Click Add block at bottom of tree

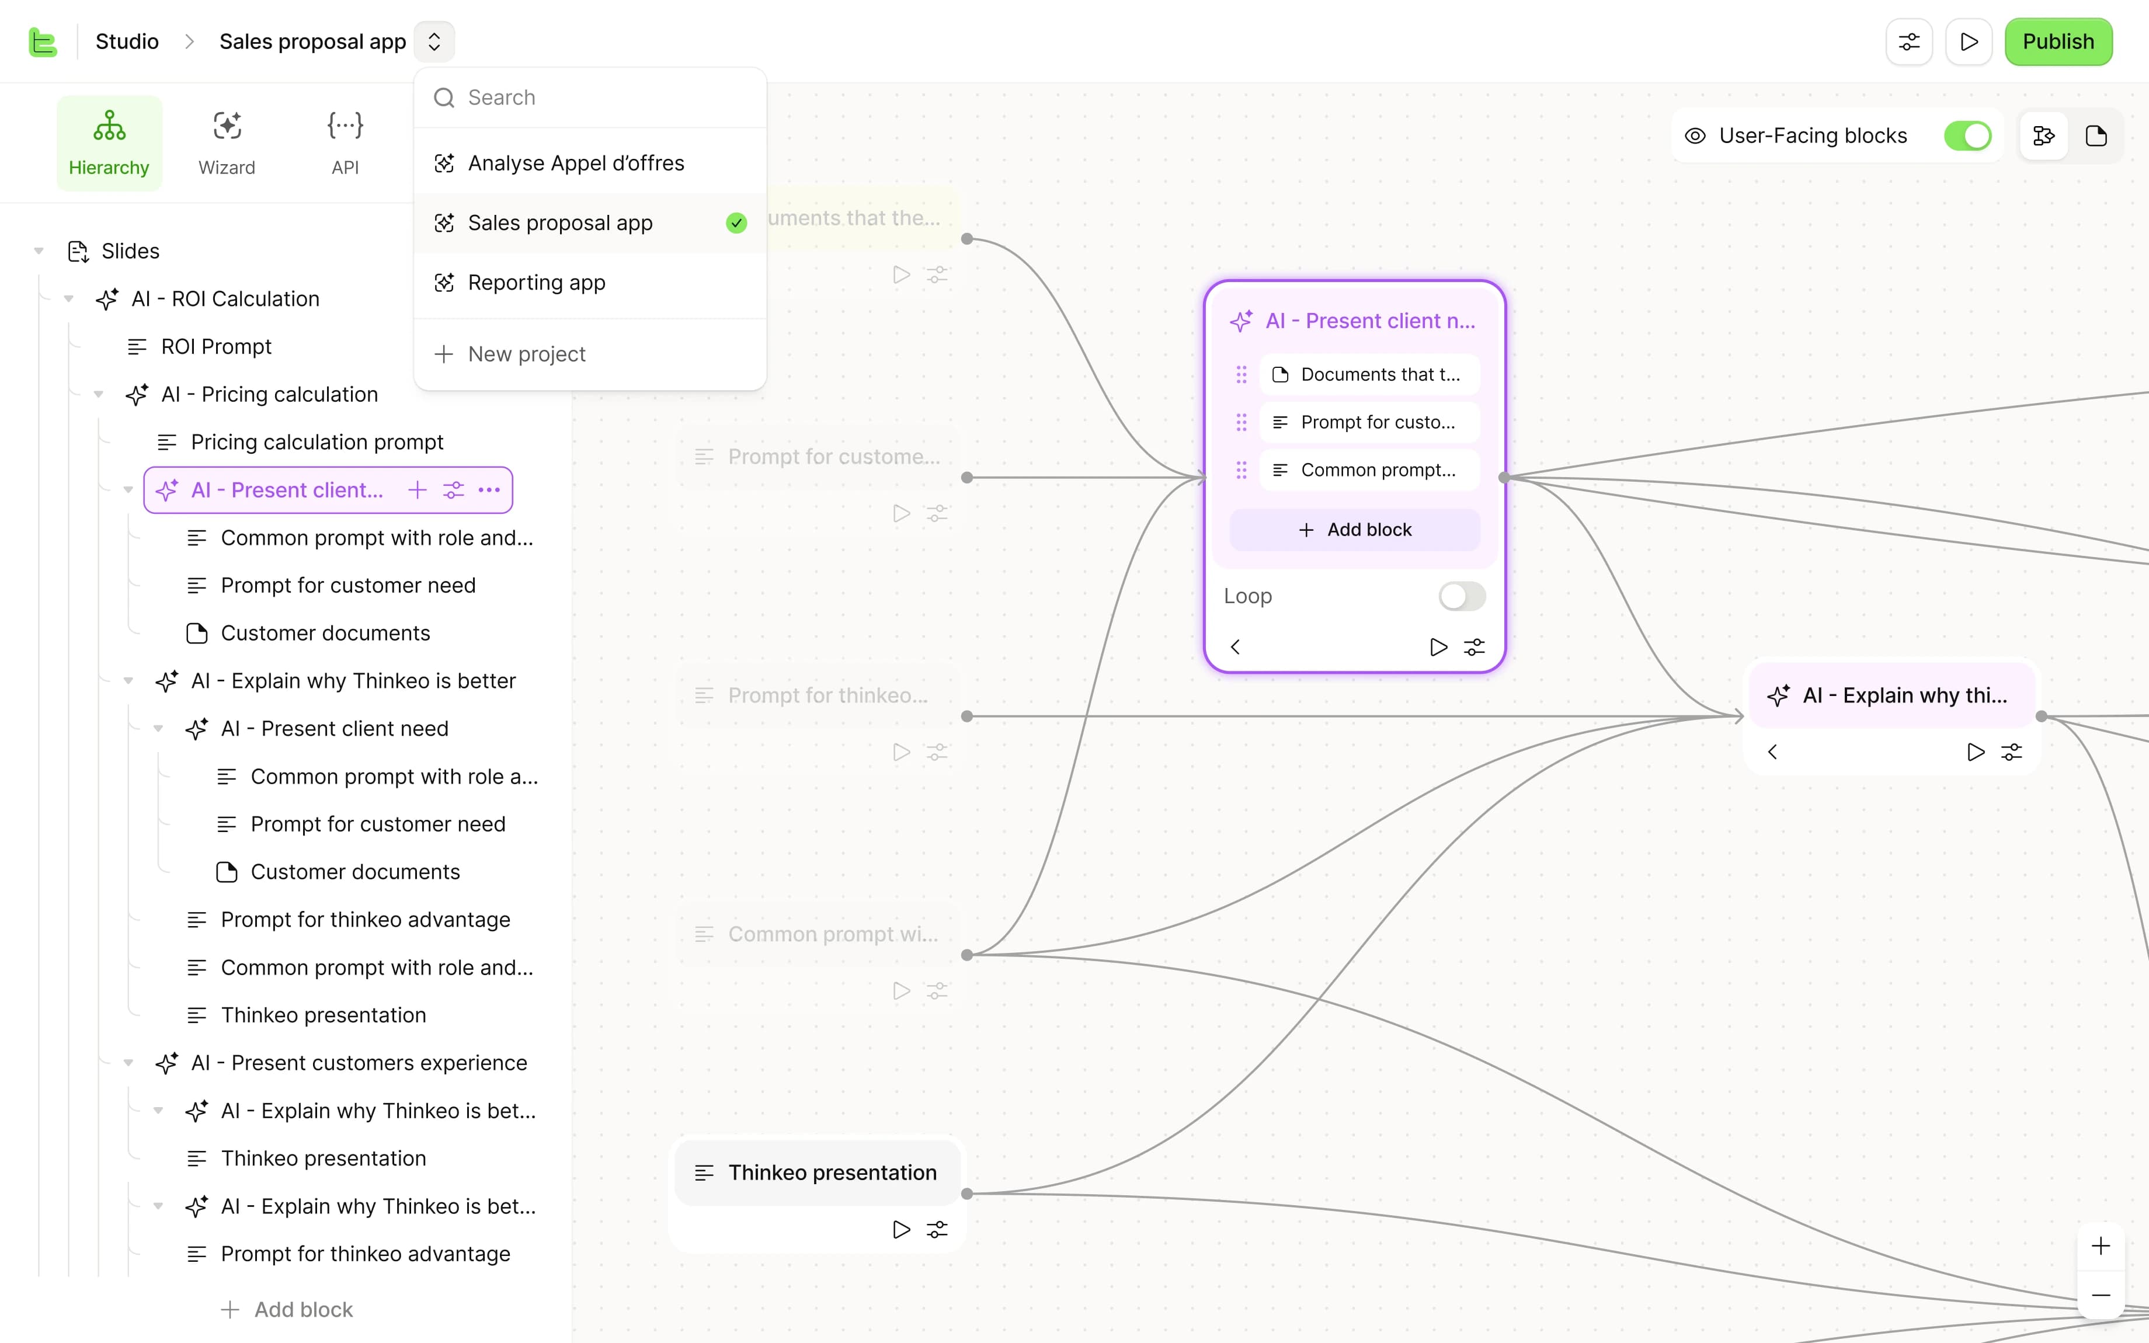pyautogui.click(x=286, y=1310)
